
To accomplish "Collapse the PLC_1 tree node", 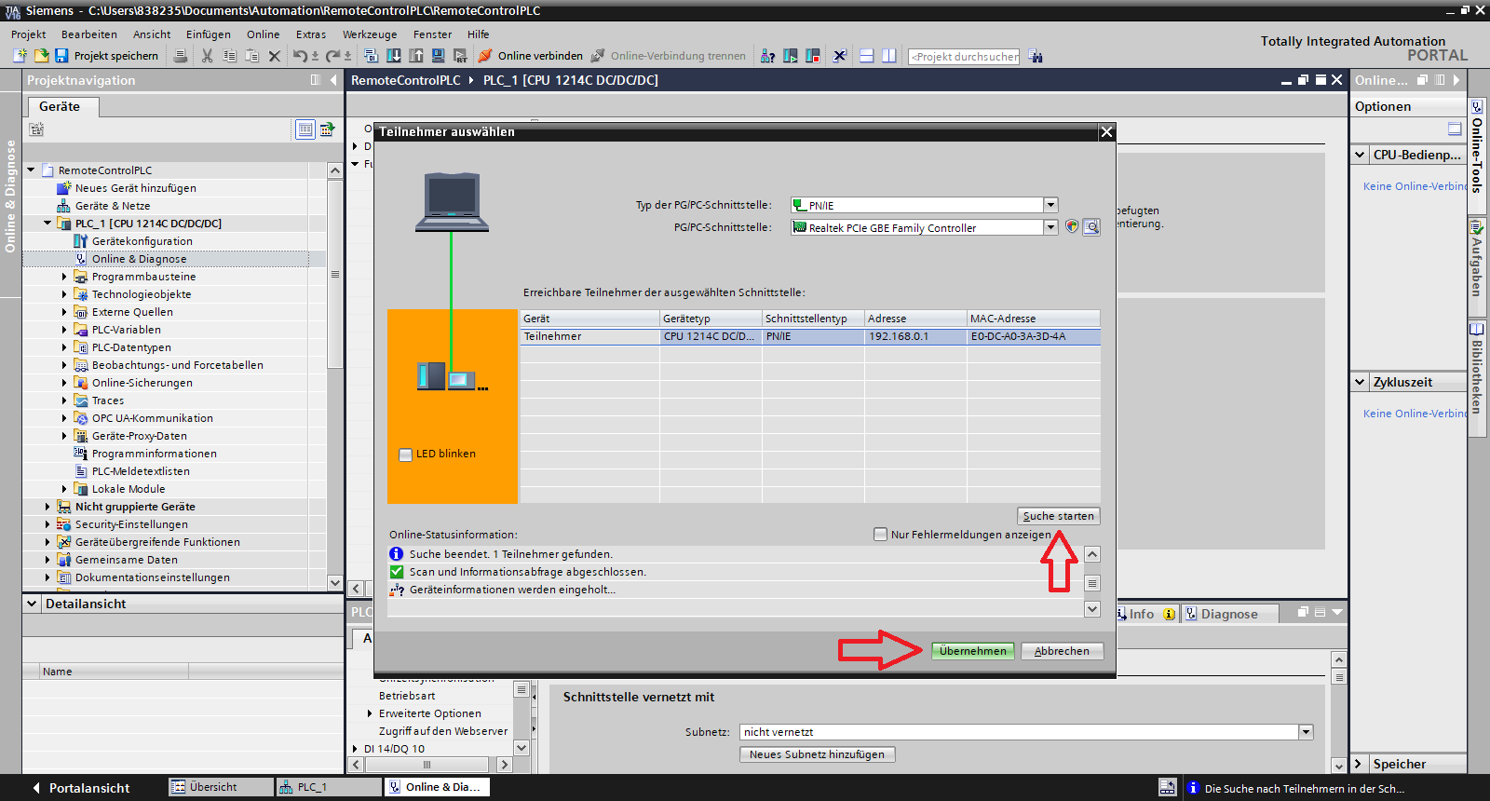I will (x=47, y=224).
